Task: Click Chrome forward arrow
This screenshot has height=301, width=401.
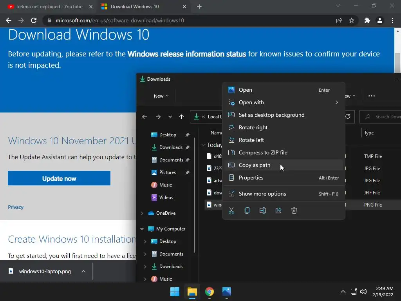Action: click(21, 20)
